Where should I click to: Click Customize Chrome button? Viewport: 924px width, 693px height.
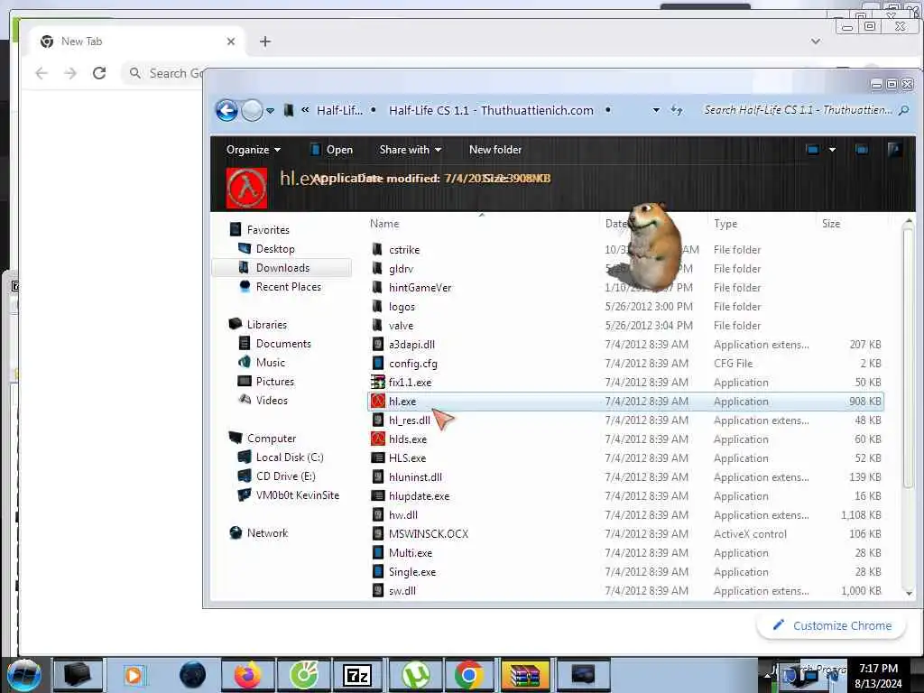pyautogui.click(x=831, y=626)
